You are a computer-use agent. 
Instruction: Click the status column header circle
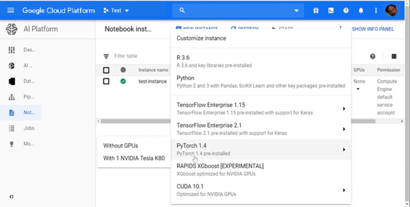tap(123, 70)
